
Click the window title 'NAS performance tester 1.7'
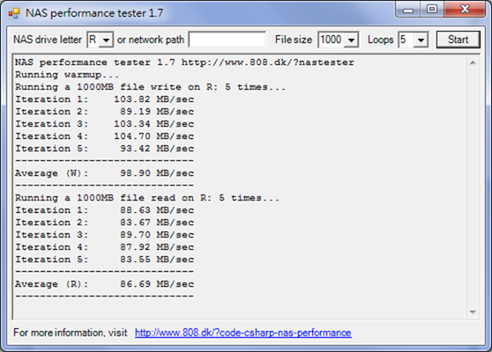pos(94,13)
